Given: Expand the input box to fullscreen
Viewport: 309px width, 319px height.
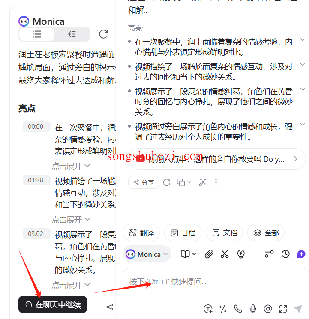Looking at the screenshot, I should 283,309.
